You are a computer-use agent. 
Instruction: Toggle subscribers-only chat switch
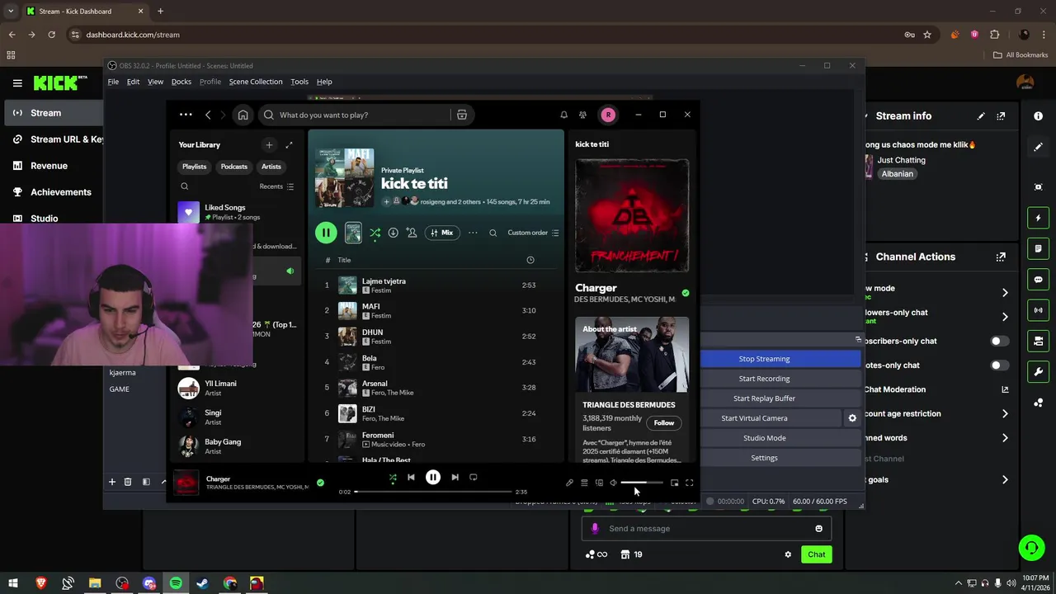pyautogui.click(x=999, y=341)
